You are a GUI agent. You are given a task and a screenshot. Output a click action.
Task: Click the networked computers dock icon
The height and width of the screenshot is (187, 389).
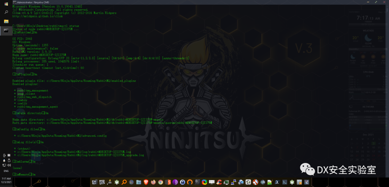coord(233,182)
